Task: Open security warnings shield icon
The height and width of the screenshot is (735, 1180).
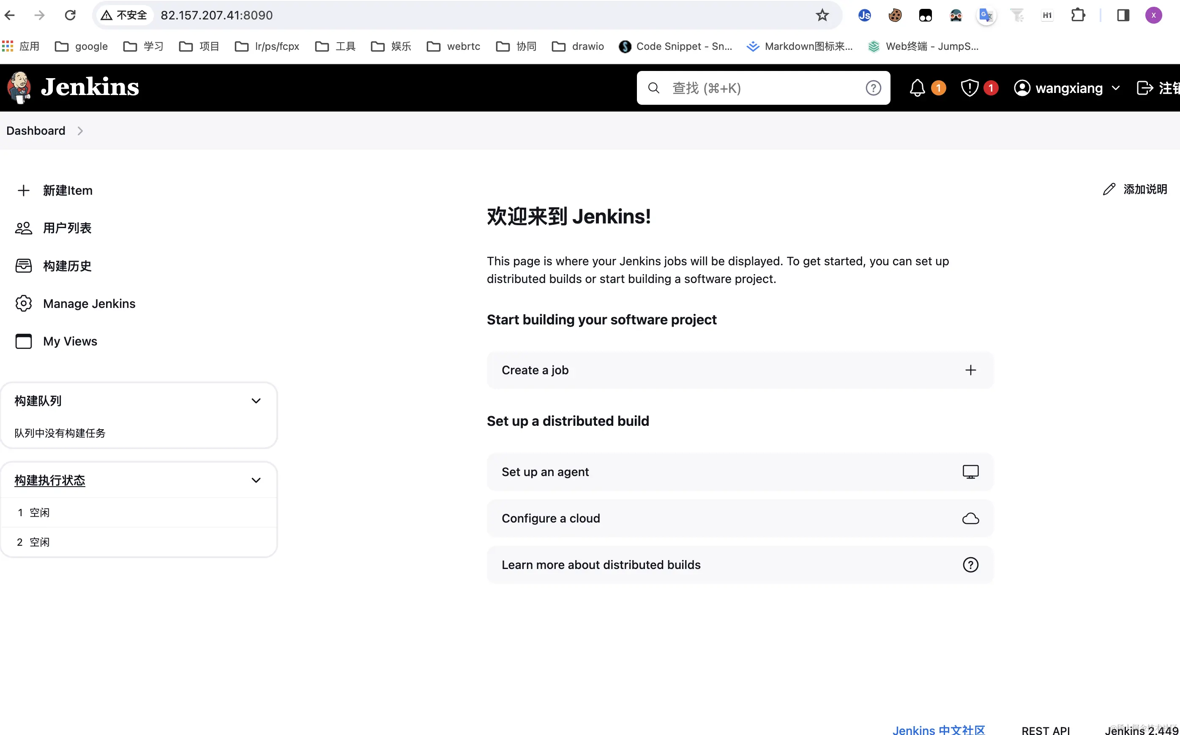Action: [x=970, y=88]
